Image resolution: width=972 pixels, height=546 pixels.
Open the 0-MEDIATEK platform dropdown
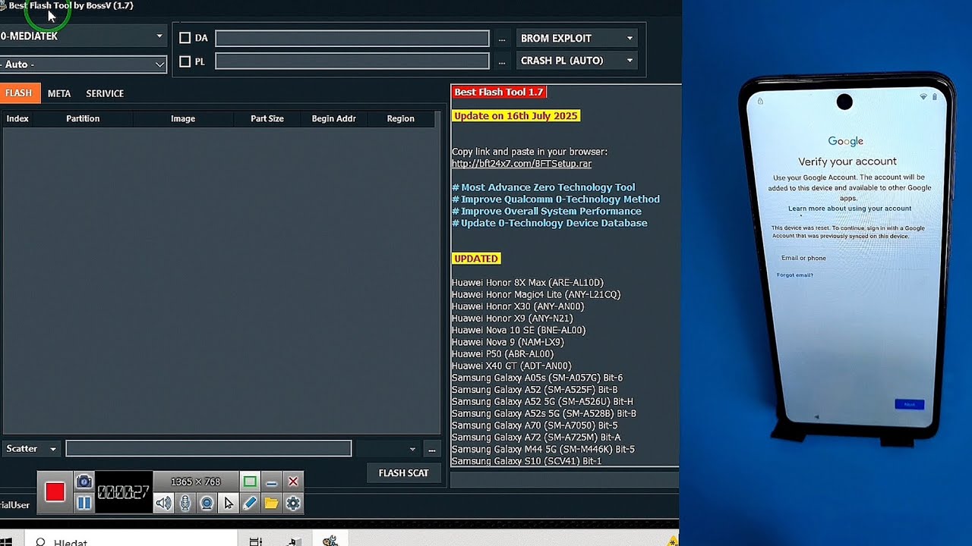coord(83,36)
